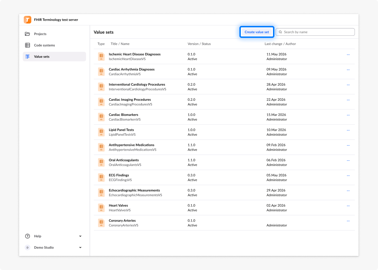Open more options for Coronary Arteries

(348, 221)
